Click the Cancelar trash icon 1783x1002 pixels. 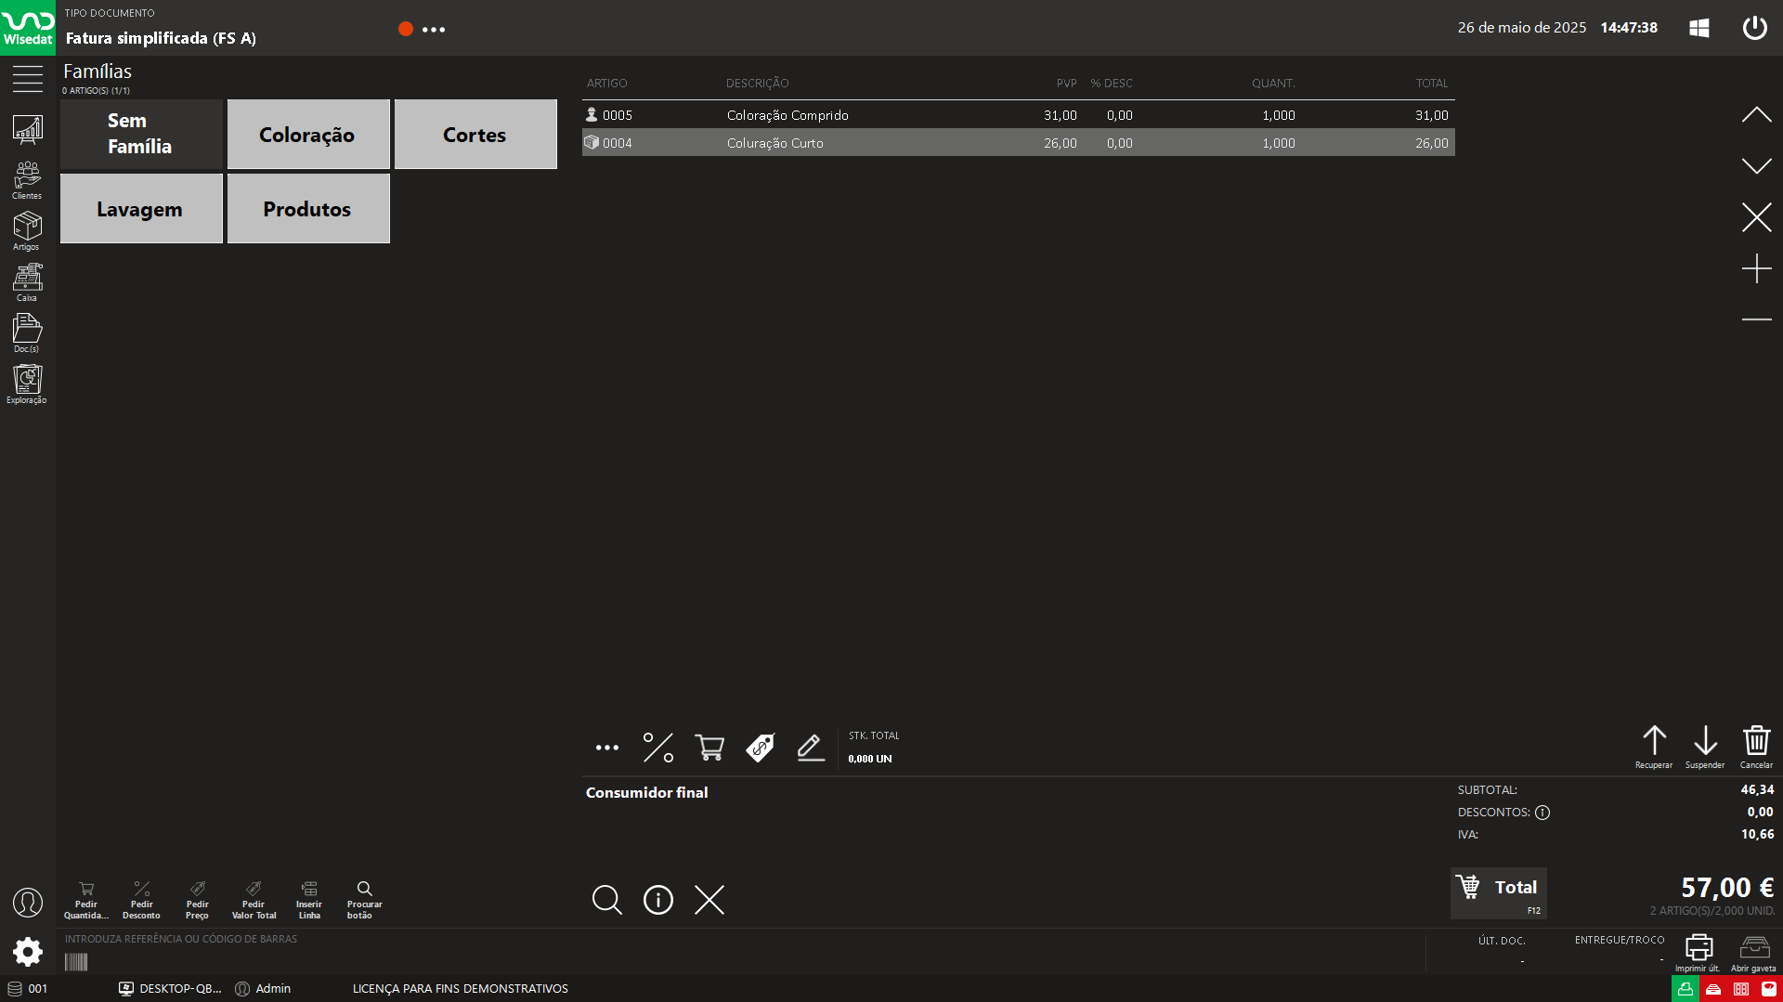[1756, 746]
